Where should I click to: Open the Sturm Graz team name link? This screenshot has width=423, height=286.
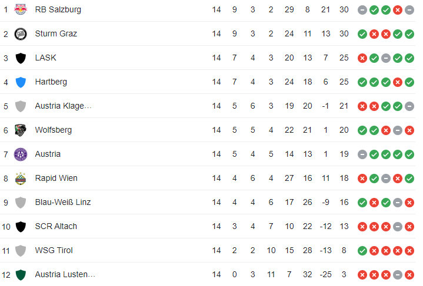click(56, 33)
